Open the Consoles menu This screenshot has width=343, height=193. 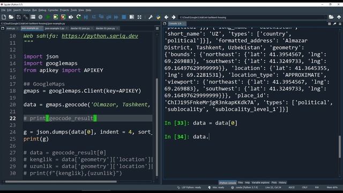(53, 10)
